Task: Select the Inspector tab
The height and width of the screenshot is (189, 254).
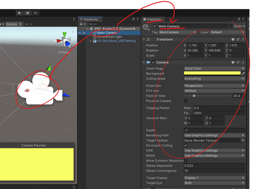Action: 153,19
